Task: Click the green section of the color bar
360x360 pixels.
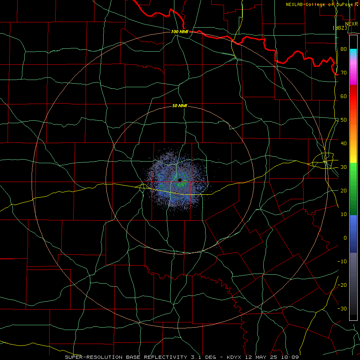Action: pyautogui.click(x=353, y=189)
